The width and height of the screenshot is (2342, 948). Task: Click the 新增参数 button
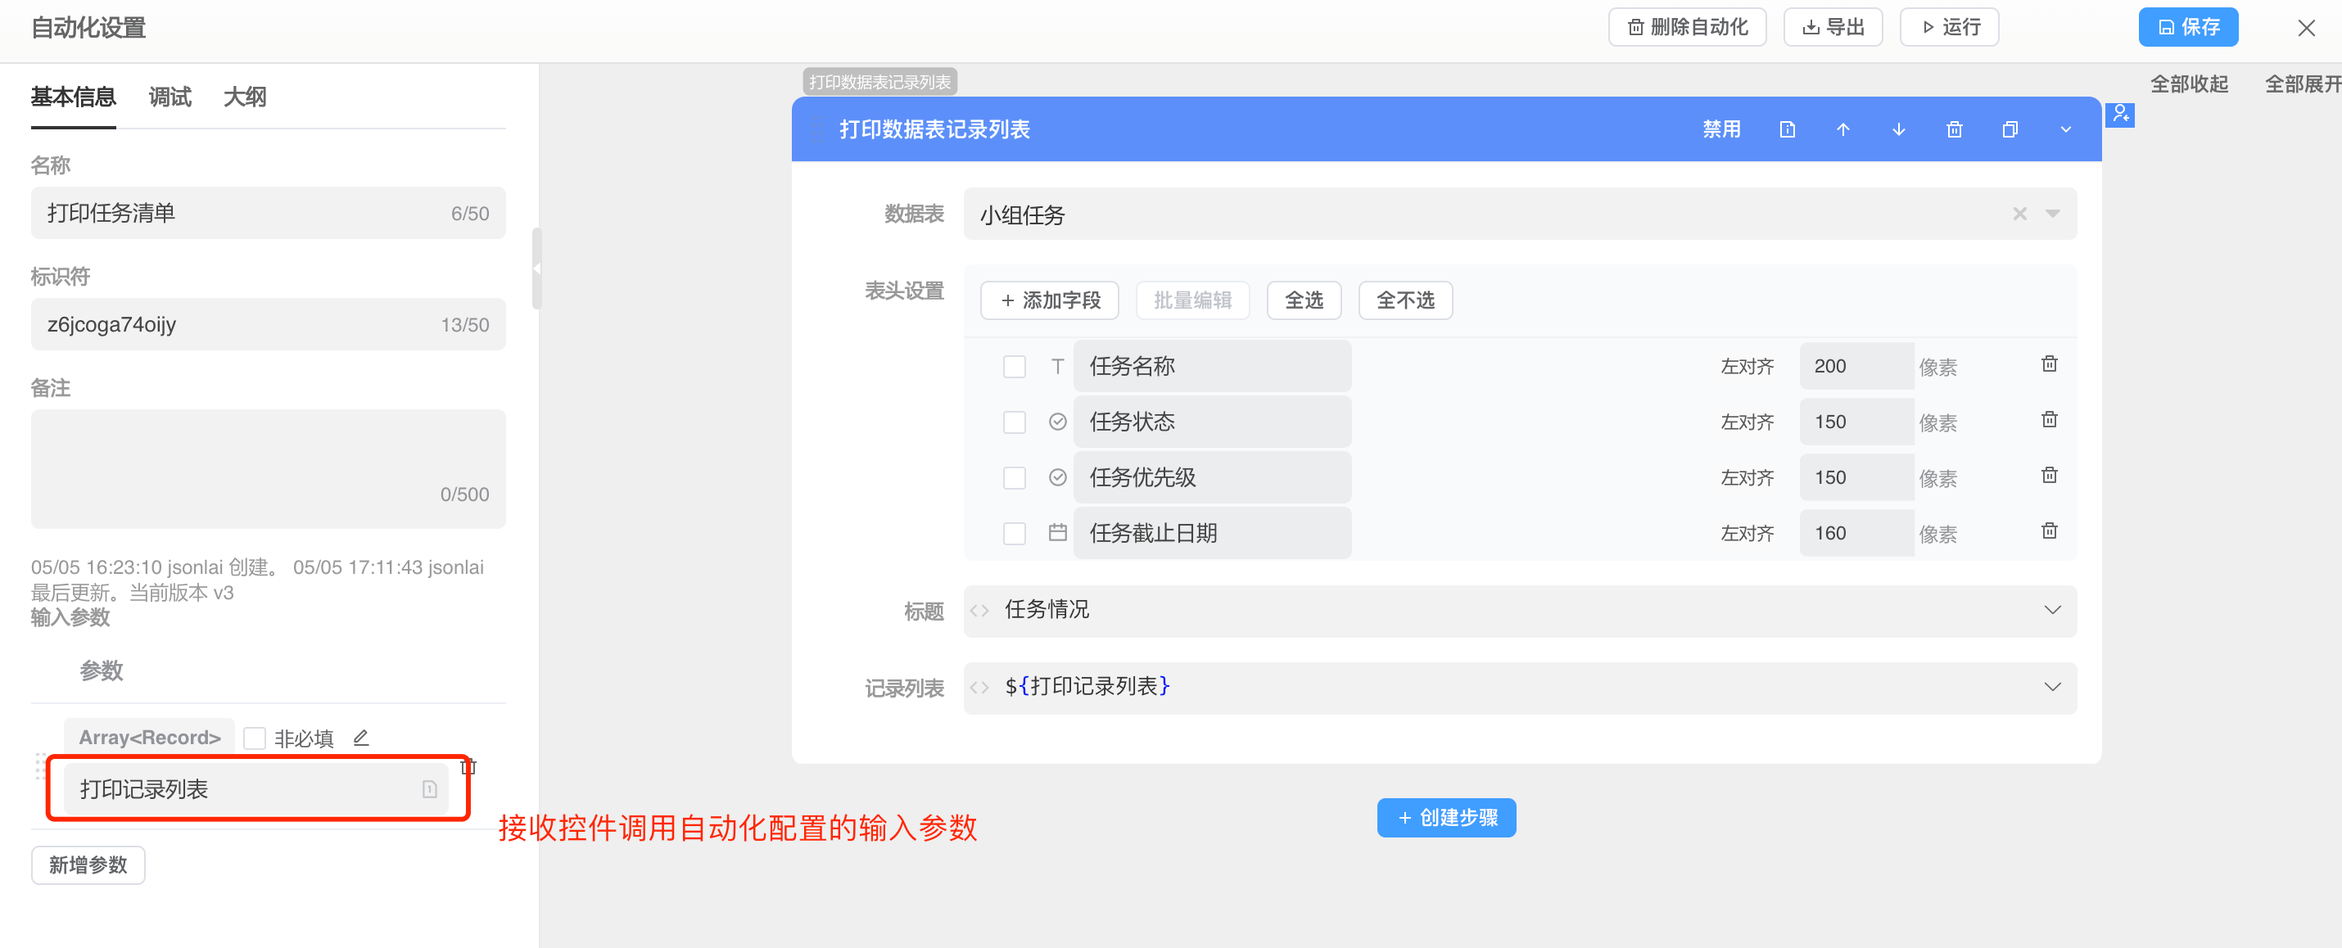coord(88,864)
